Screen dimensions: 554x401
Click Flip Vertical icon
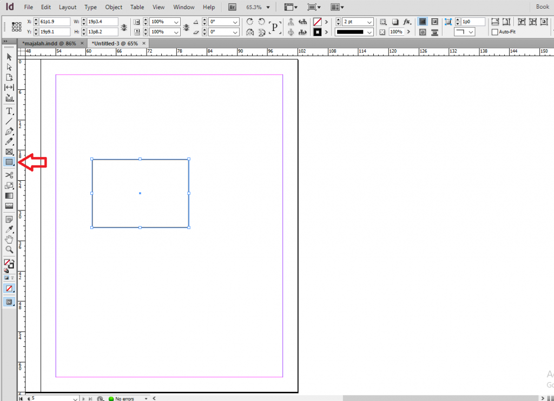(x=261, y=32)
